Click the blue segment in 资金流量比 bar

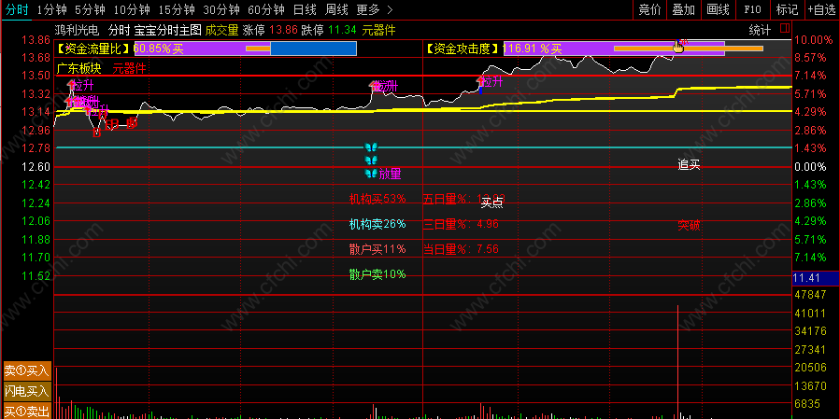click(313, 49)
